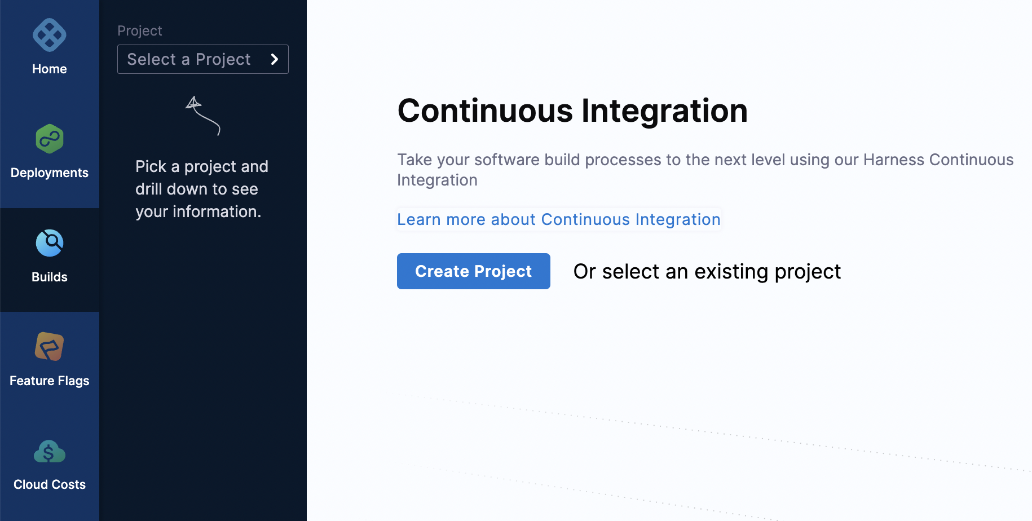Click the Builds label in sidebar

click(50, 277)
